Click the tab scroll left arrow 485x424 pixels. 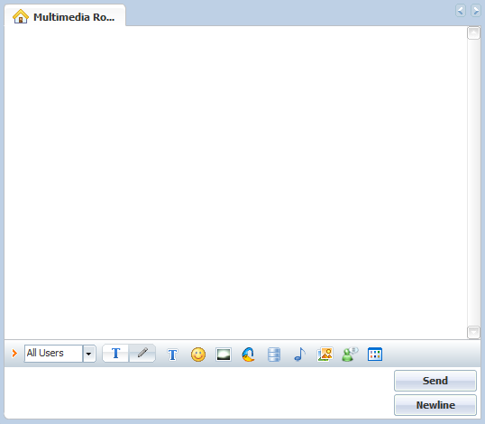point(461,11)
